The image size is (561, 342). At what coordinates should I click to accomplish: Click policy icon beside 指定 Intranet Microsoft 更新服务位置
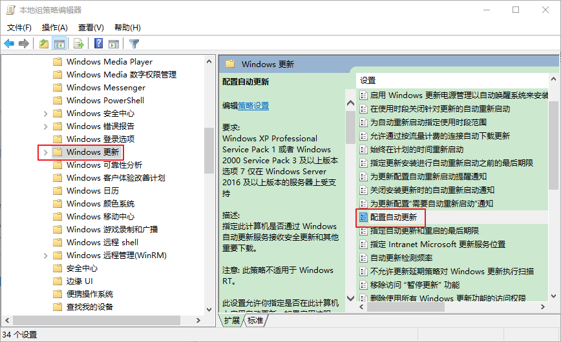point(363,244)
